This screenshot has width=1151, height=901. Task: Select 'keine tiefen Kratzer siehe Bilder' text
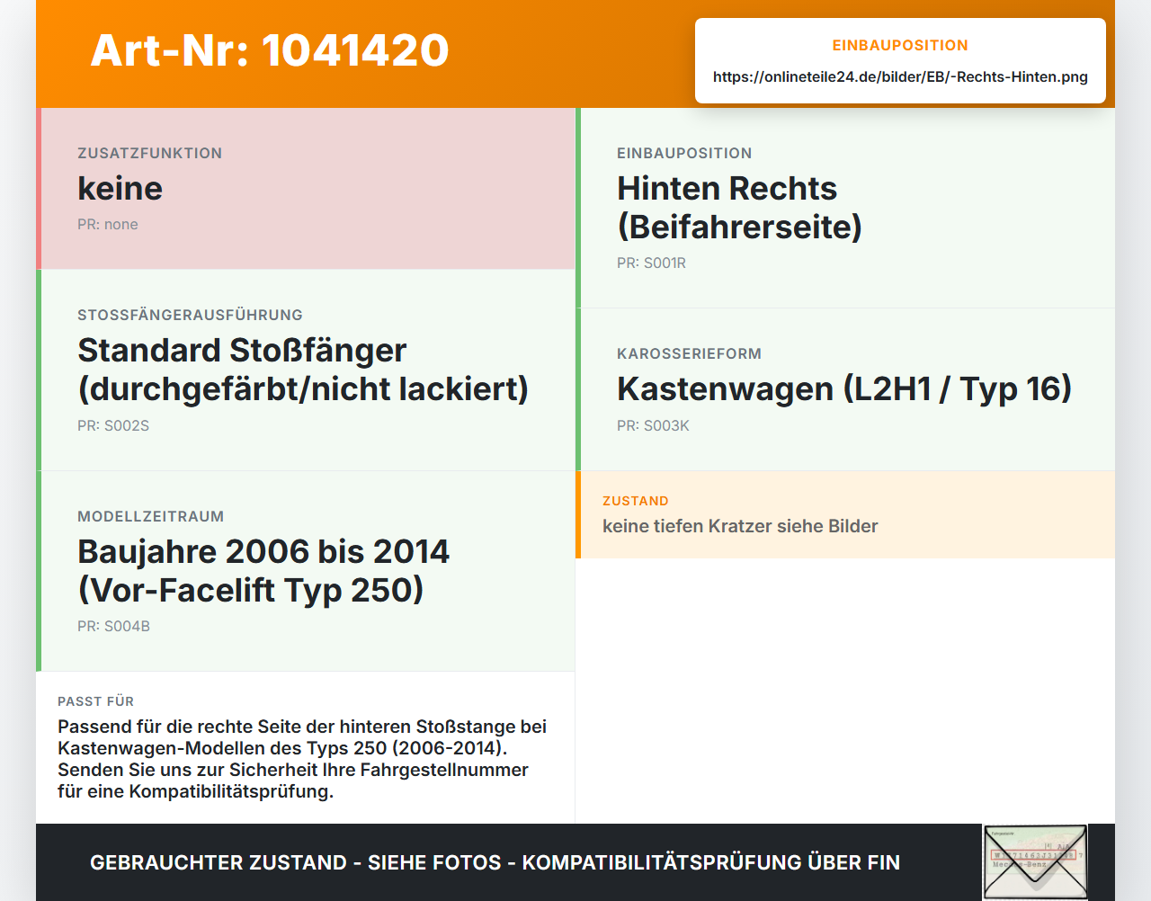tap(740, 526)
